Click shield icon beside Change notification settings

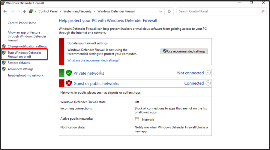point(4,46)
